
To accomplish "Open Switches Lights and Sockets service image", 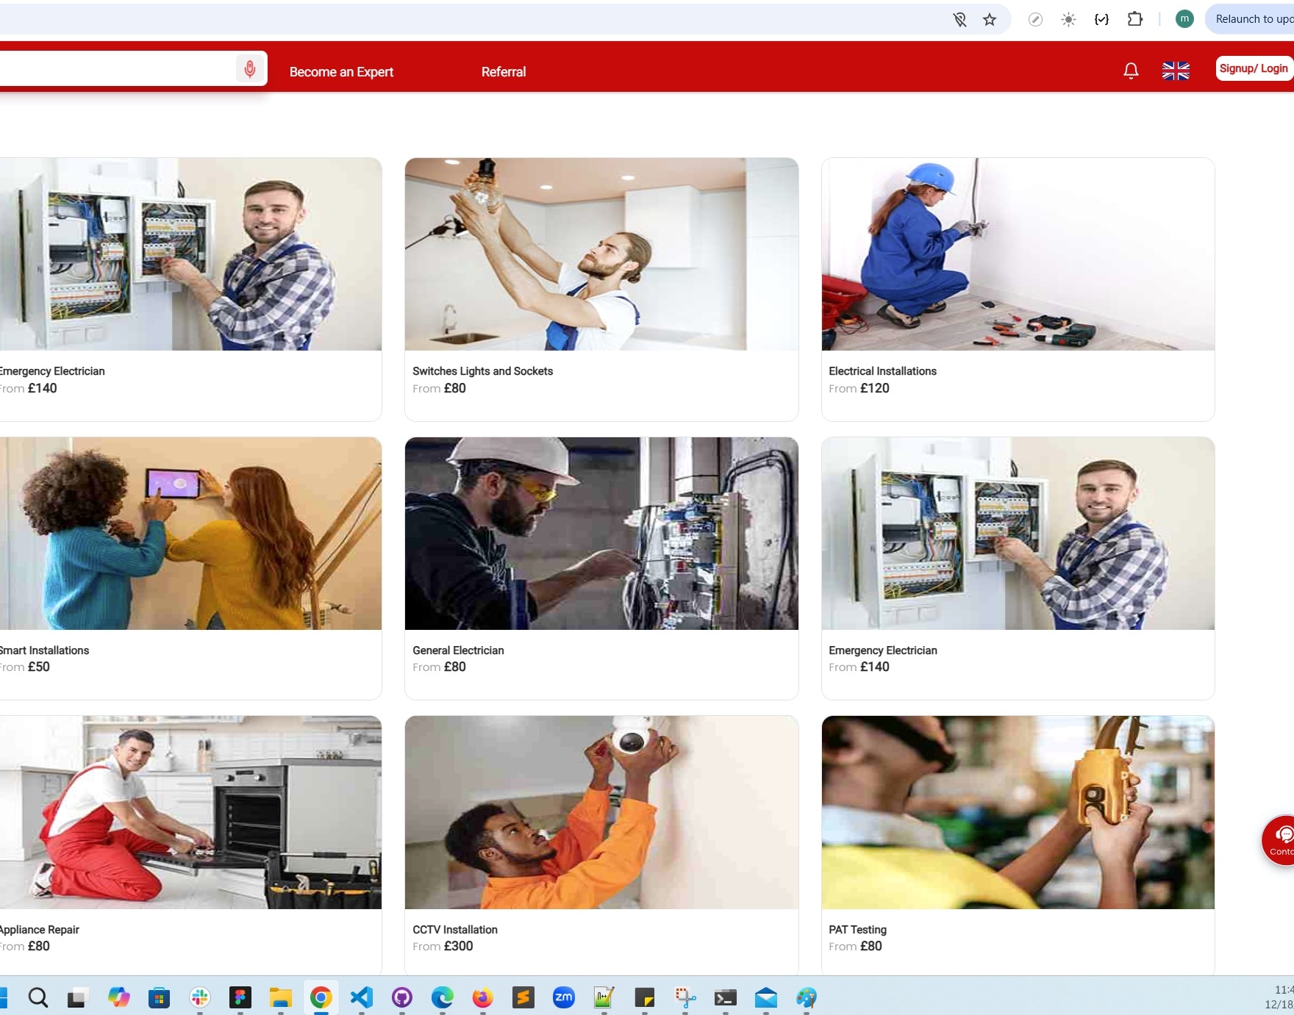I will tap(601, 254).
